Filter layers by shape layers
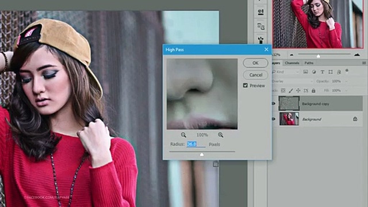The height and width of the screenshot is (207, 368). pos(331,72)
